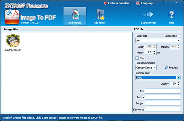The width and height of the screenshot is (184, 121).
Task: Click the Subject input field
Action: click(163, 103)
